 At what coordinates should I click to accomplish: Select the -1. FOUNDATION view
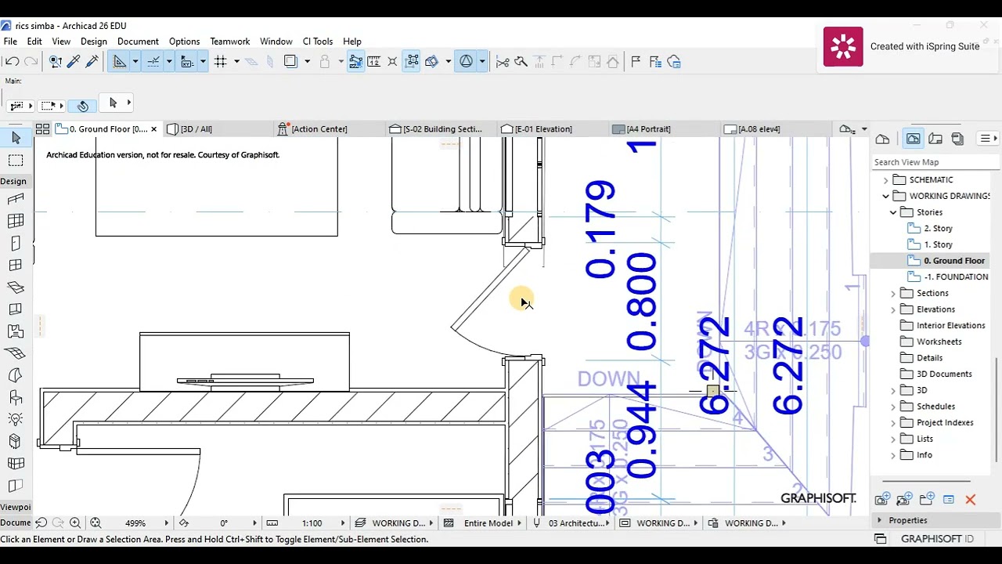(956, 277)
